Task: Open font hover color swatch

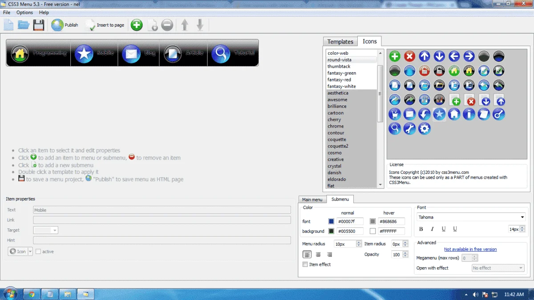Action: pyautogui.click(x=372, y=221)
